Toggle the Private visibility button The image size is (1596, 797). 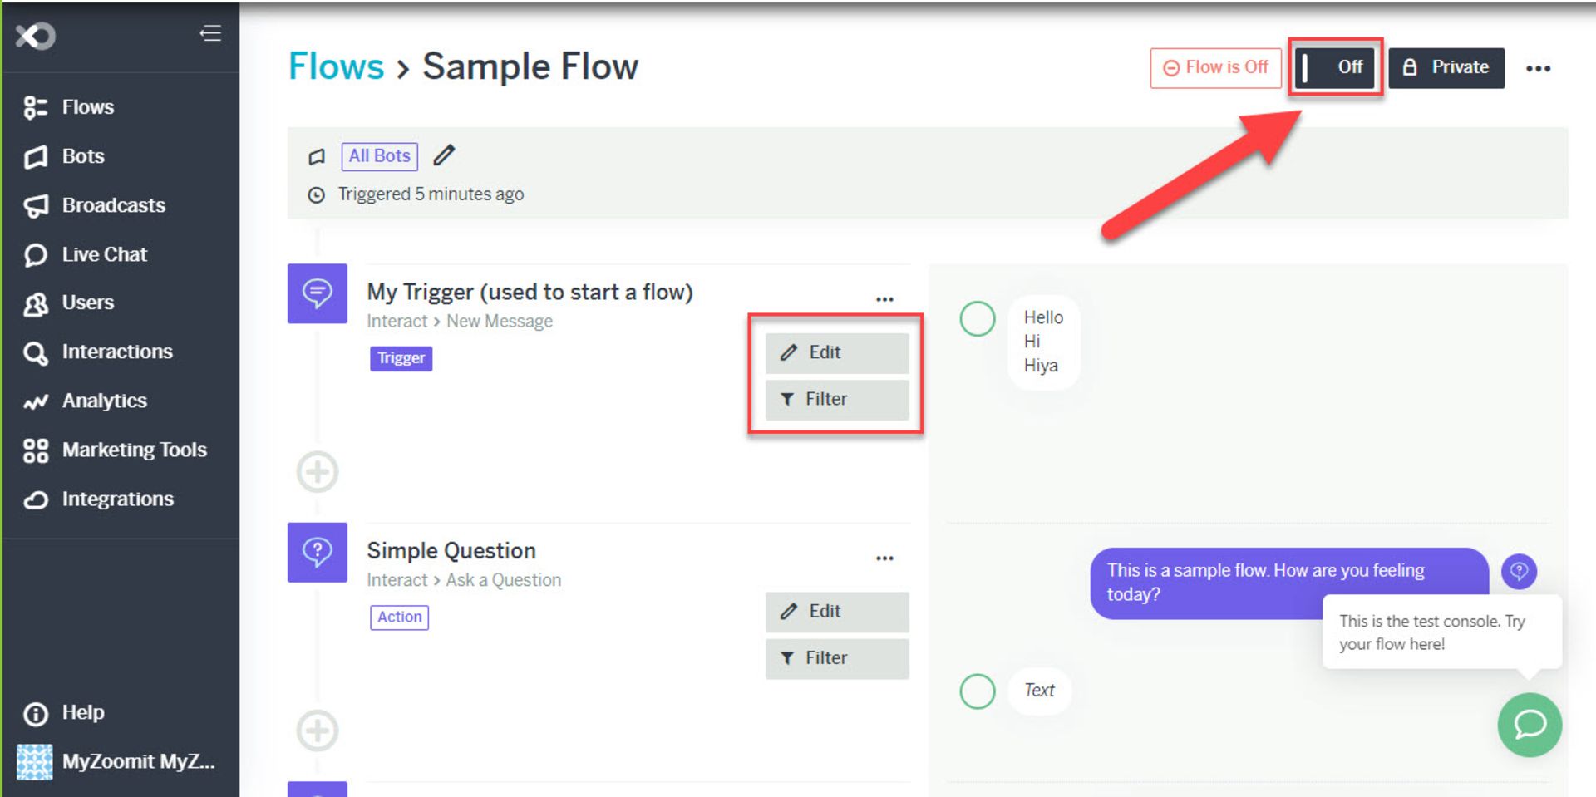point(1446,67)
